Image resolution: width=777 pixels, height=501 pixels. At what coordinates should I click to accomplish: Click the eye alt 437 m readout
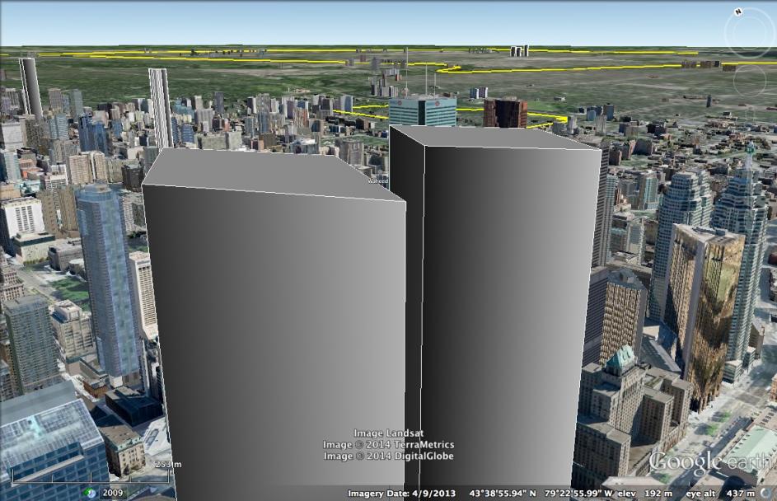pos(723,493)
